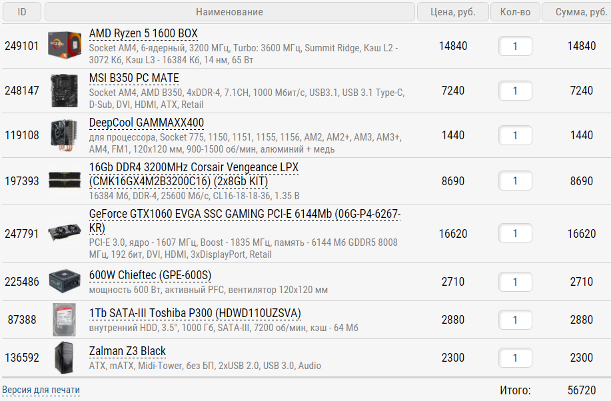Click the quantity field for Corsair Vengeance LPX
The width and height of the screenshot is (611, 401).
tap(515, 181)
